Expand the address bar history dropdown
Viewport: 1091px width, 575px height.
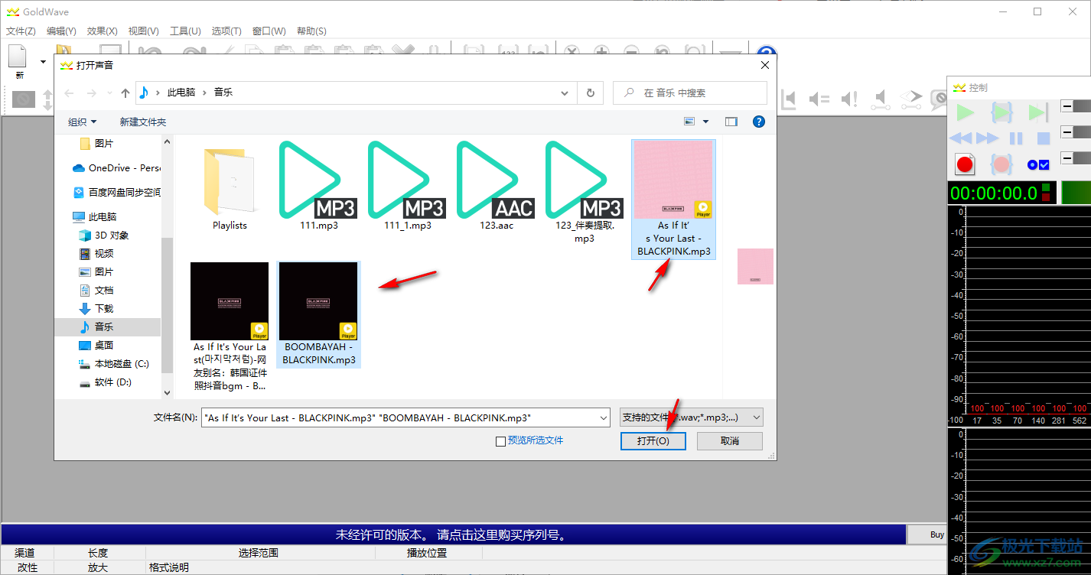coord(565,93)
